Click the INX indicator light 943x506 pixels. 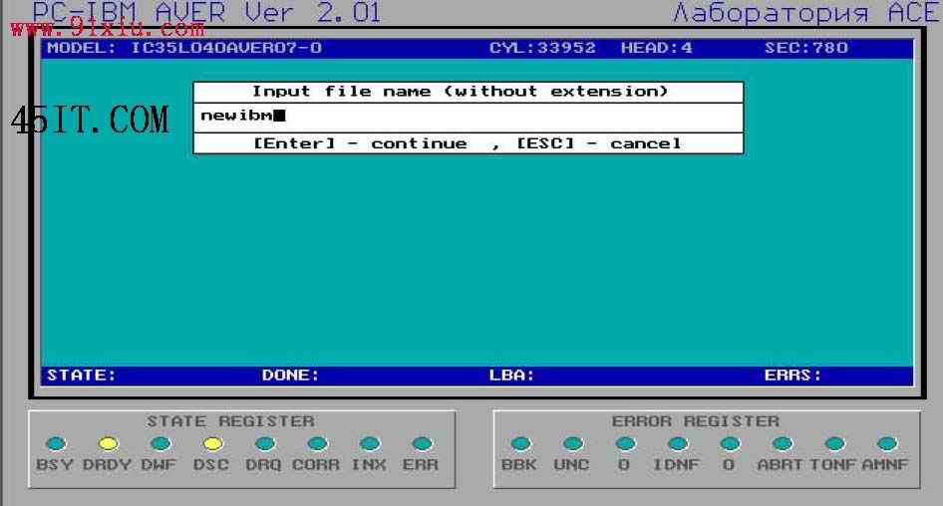click(369, 443)
